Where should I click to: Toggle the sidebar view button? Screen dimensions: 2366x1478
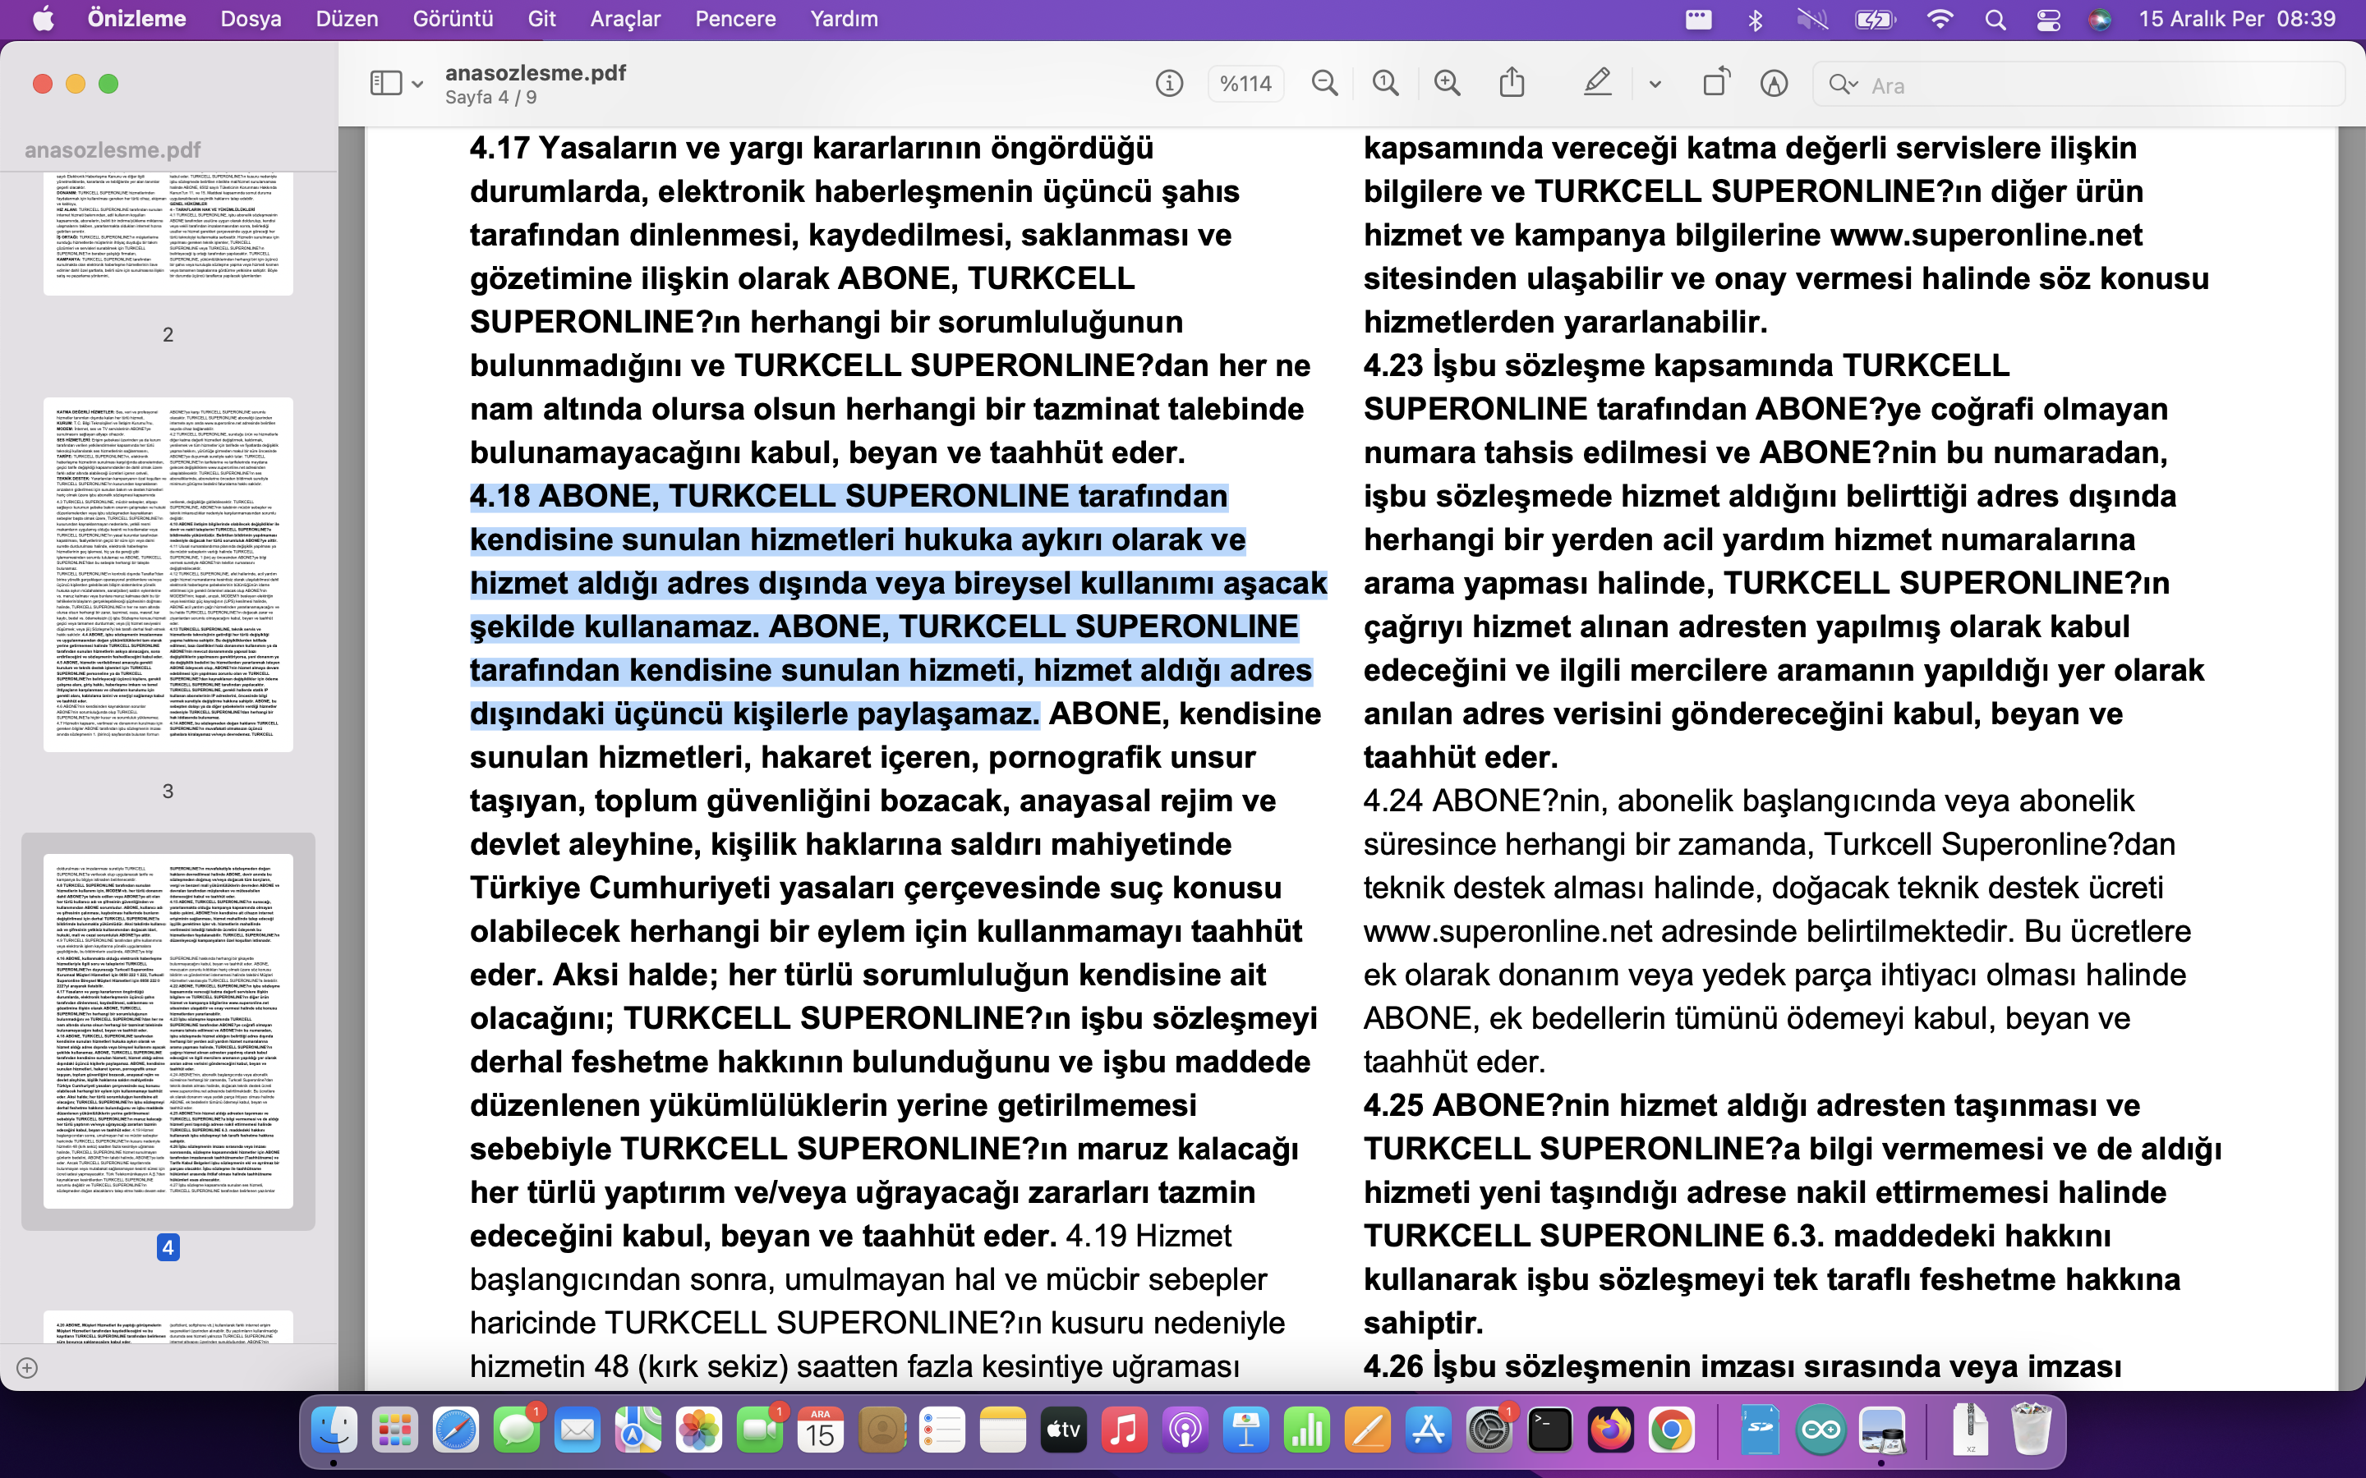click(x=386, y=84)
